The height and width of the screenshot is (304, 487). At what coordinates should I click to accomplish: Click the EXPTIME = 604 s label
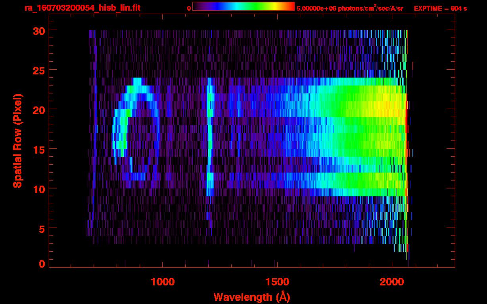[x=440, y=8]
